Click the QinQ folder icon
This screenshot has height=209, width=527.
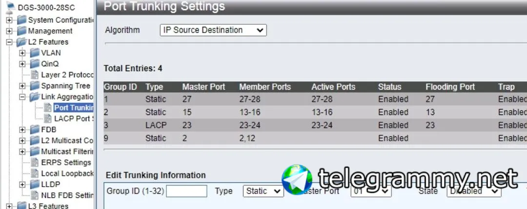click(35, 64)
